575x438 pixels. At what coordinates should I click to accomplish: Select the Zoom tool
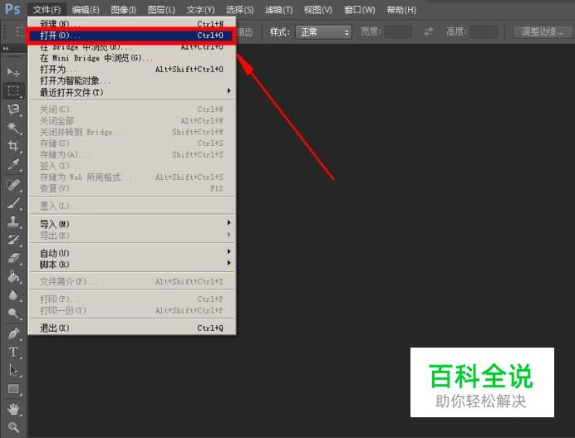coord(13,427)
